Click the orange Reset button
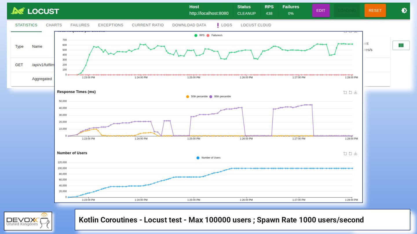The width and height of the screenshot is (417, 234). click(x=375, y=10)
